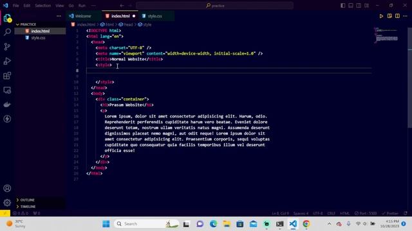Select index.html in the Explorer tree

[40, 31]
